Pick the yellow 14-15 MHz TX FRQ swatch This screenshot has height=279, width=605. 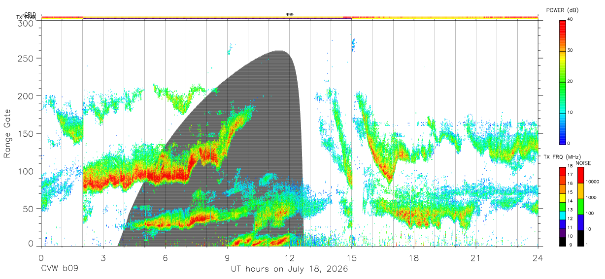point(562,198)
